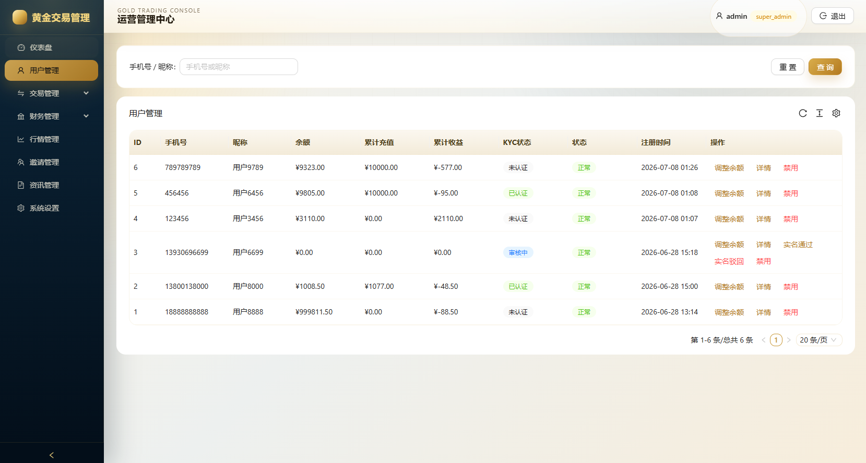Click the table refresh icon

point(803,113)
